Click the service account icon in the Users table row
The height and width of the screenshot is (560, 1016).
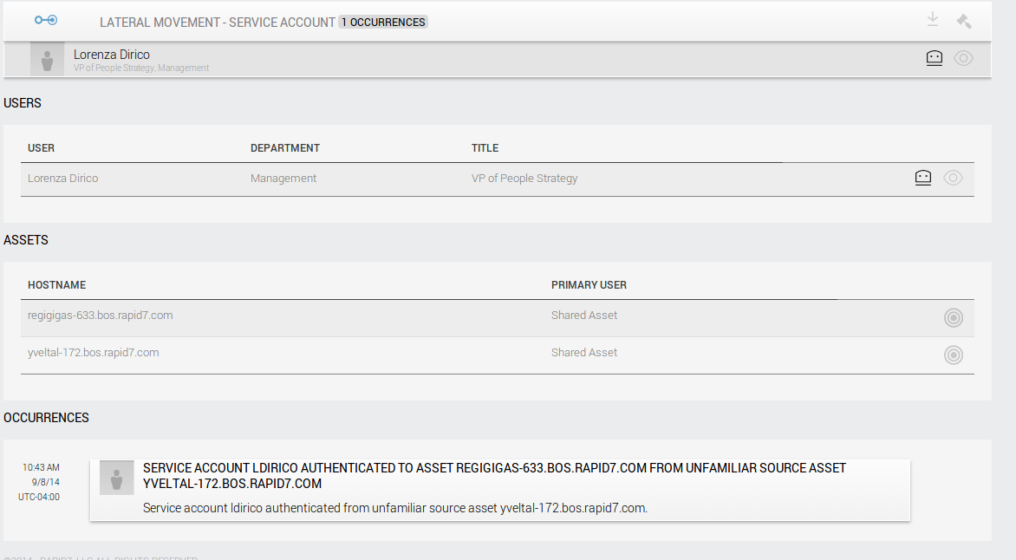click(x=923, y=178)
